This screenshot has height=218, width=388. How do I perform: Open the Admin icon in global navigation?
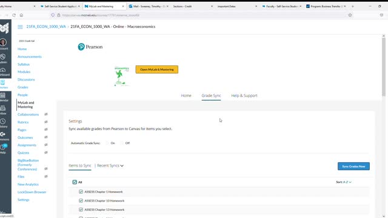click(x=3, y=57)
